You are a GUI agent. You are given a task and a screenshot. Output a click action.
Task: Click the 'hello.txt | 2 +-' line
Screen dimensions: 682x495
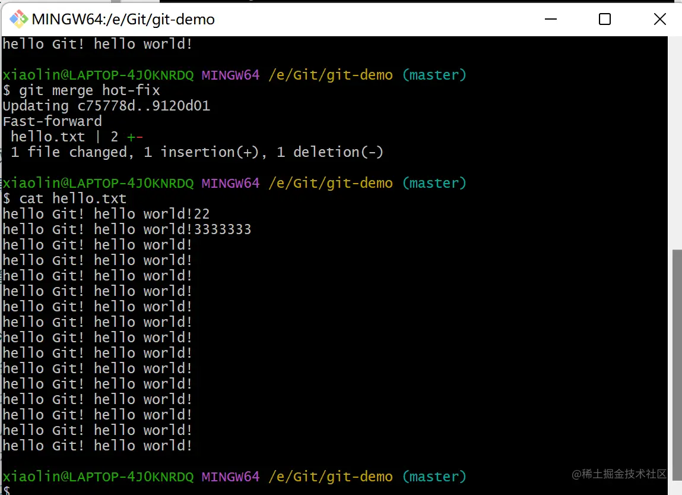pos(77,137)
